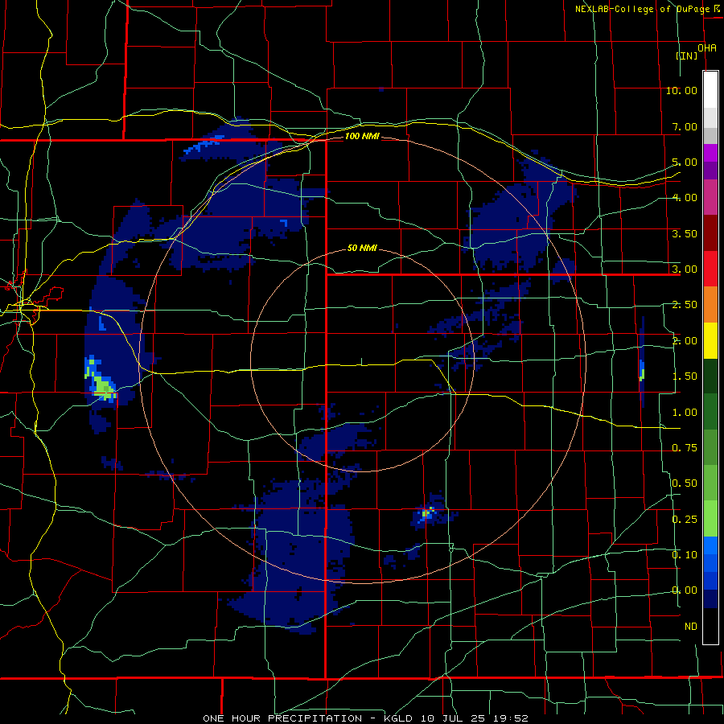Click the 0.50 value on the color scale
The image size is (724, 724).
(685, 483)
